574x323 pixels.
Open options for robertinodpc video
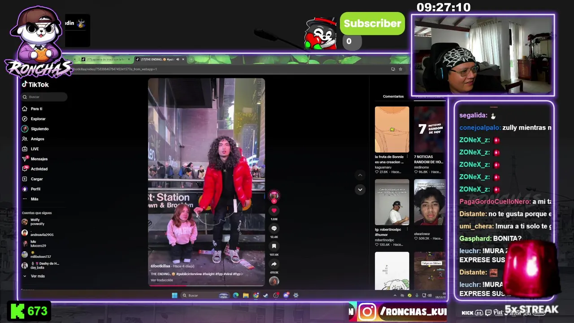point(407,229)
